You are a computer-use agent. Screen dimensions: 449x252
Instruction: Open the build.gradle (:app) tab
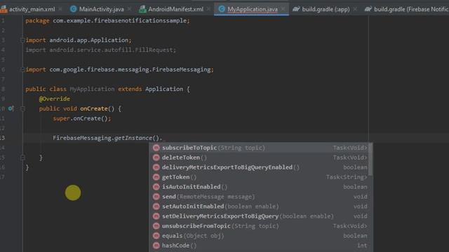coord(326,9)
